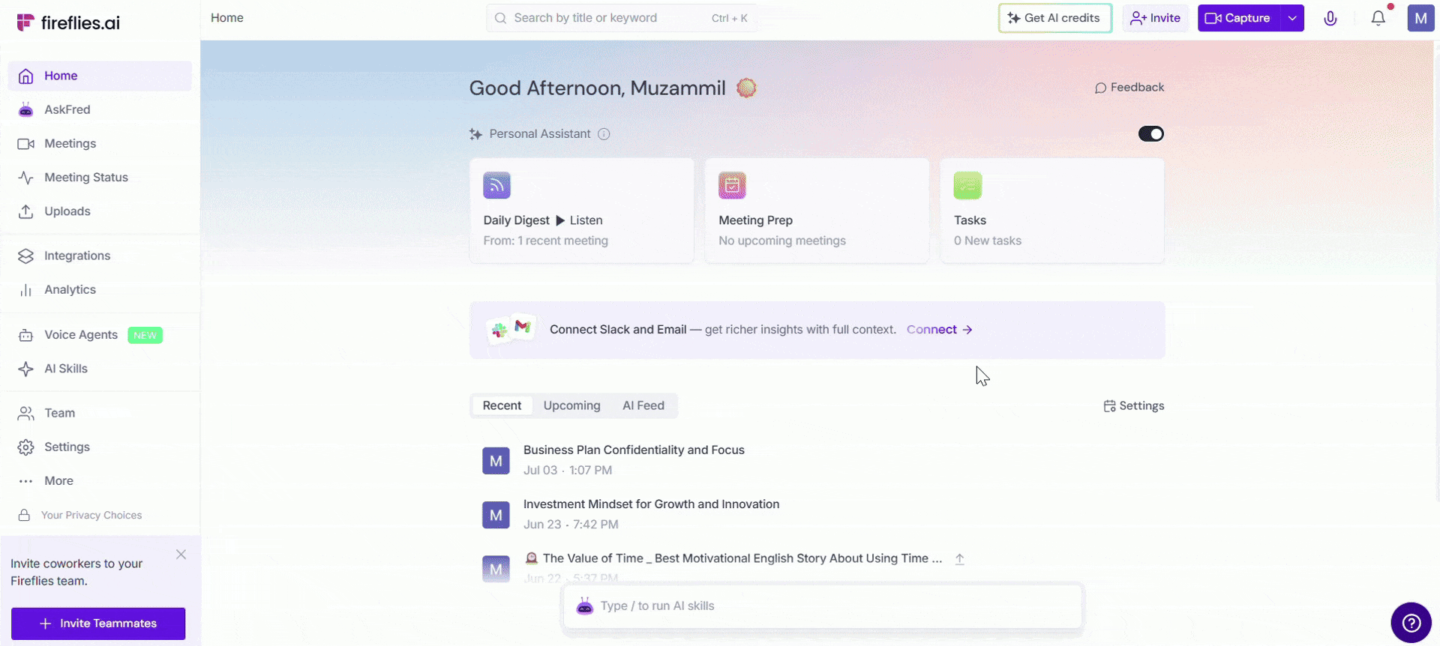Click the Team people icon

point(25,413)
